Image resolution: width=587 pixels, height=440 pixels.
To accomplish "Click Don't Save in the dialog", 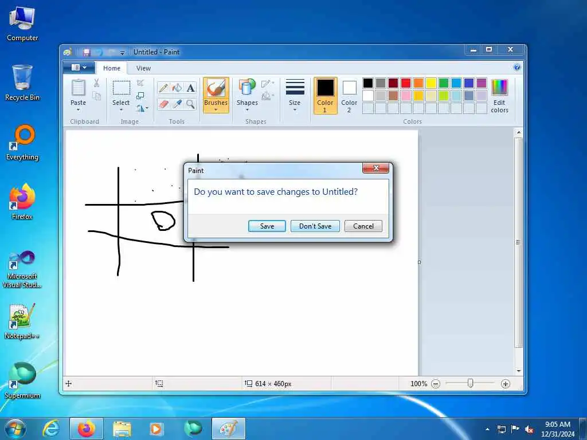I will pos(315,226).
